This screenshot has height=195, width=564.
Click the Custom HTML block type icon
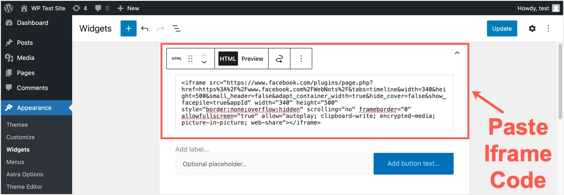click(177, 58)
